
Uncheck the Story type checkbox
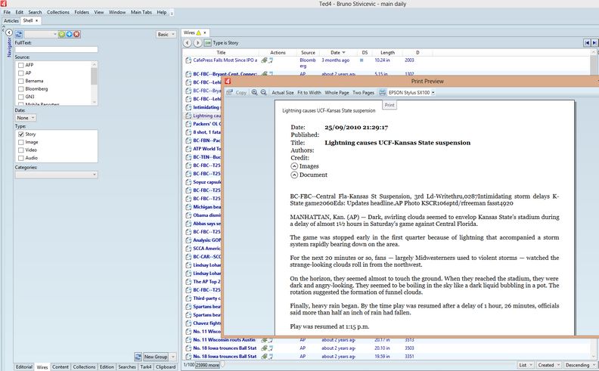(21, 134)
